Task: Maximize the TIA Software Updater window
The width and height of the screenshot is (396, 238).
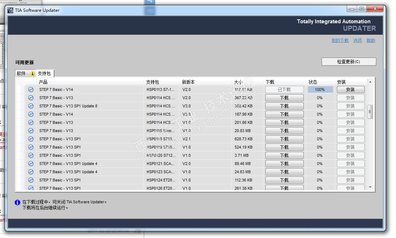Action: (x=362, y=9)
